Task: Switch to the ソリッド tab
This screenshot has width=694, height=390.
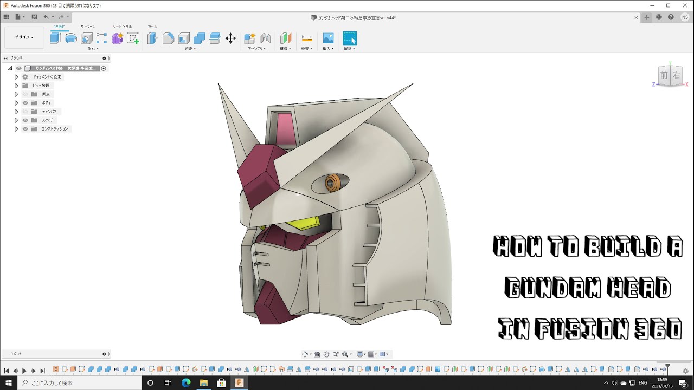Action: (59, 26)
